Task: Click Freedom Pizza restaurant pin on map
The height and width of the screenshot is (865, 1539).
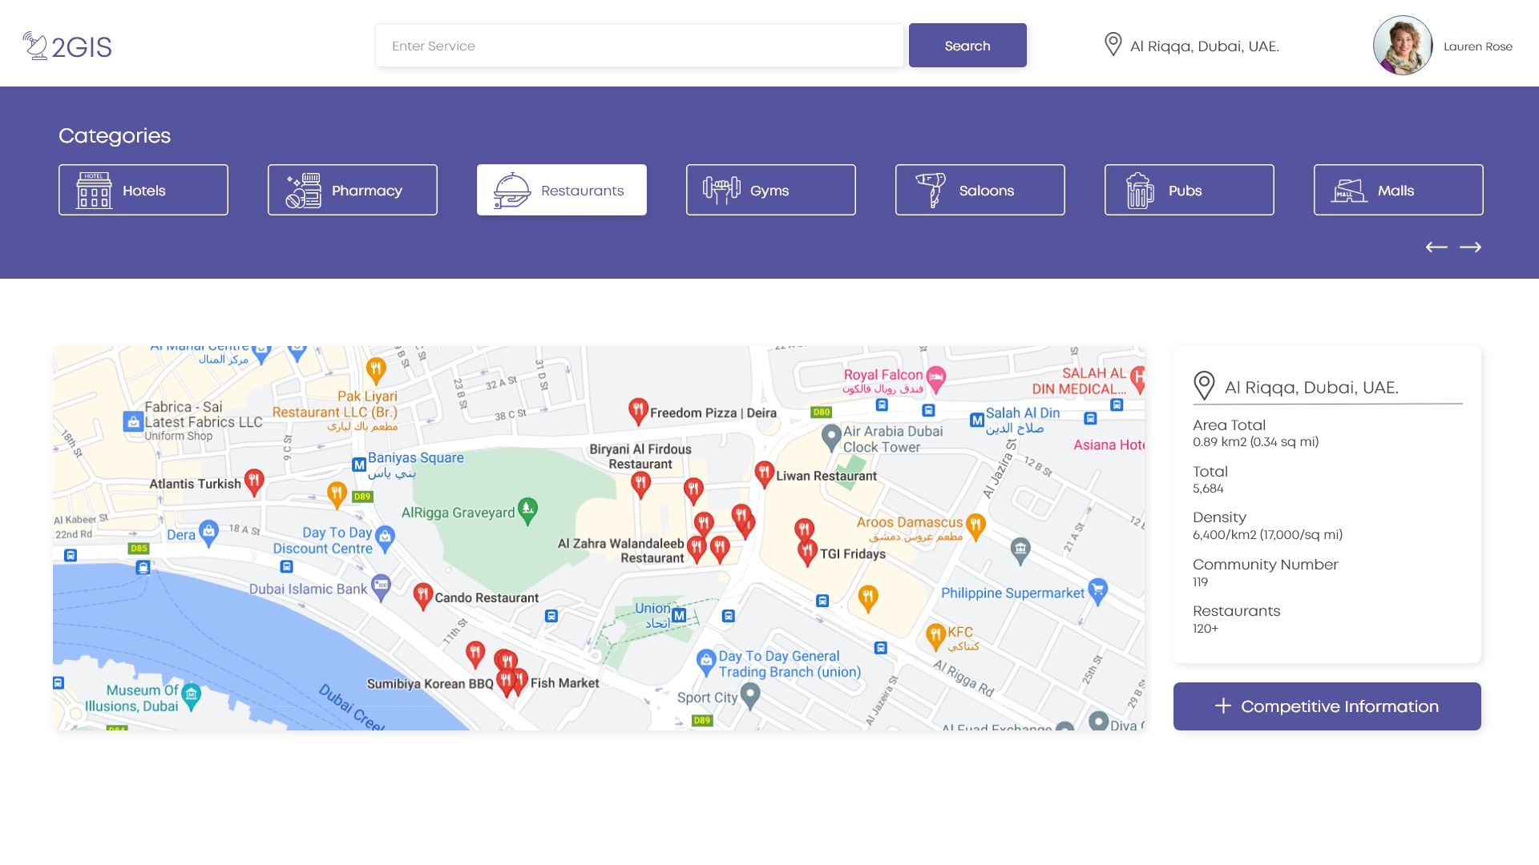Action: click(638, 411)
